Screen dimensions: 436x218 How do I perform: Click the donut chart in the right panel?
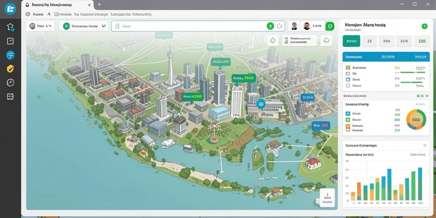(416, 120)
